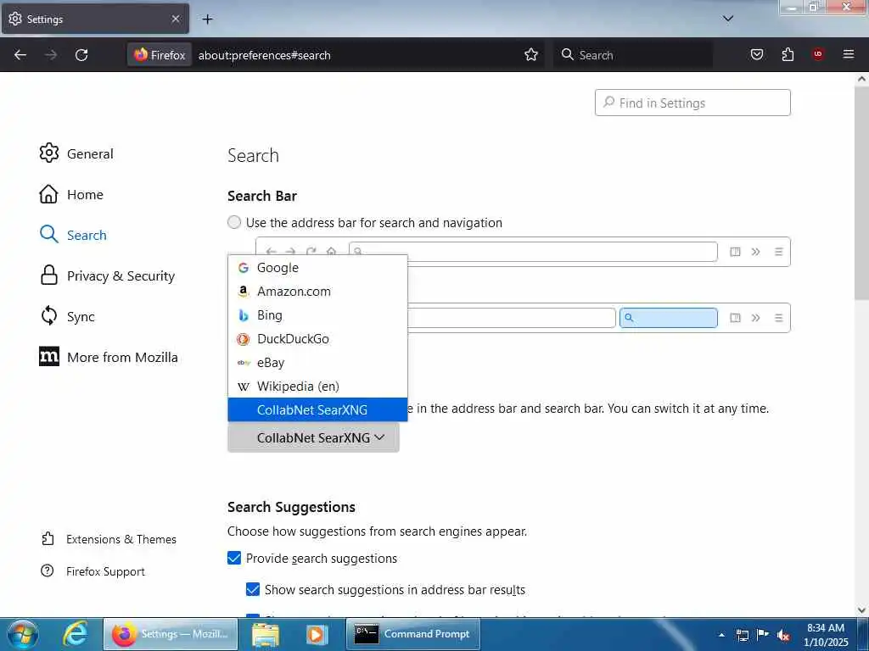This screenshot has width=869, height=651.
Task: Show hidden system tray icons
Action: [721, 635]
